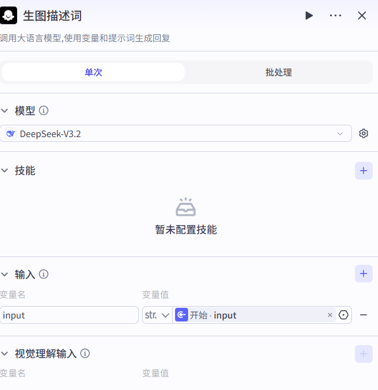Viewport: 378px width, 390px height.
Task: Switch to the 批处理 tab
Action: pos(279,72)
